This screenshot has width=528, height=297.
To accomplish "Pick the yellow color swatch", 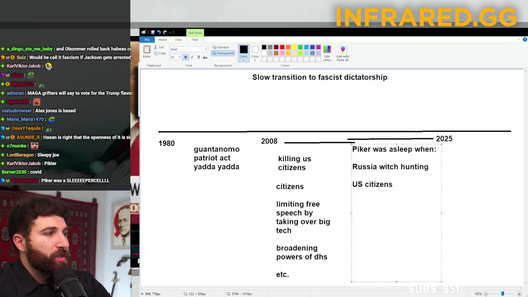I will (294, 47).
